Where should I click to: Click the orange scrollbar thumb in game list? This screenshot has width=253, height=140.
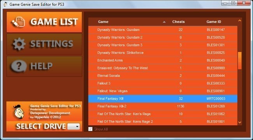pyautogui.click(x=240, y=60)
